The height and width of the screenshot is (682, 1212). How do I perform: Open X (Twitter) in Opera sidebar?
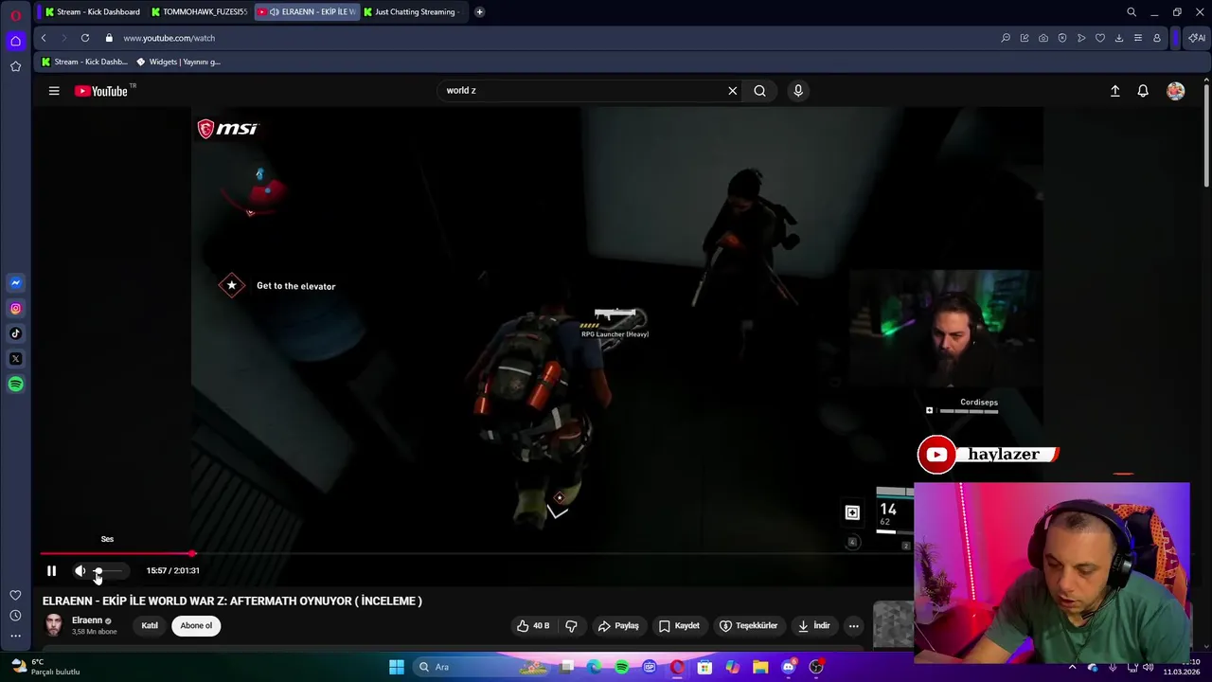coord(15,359)
